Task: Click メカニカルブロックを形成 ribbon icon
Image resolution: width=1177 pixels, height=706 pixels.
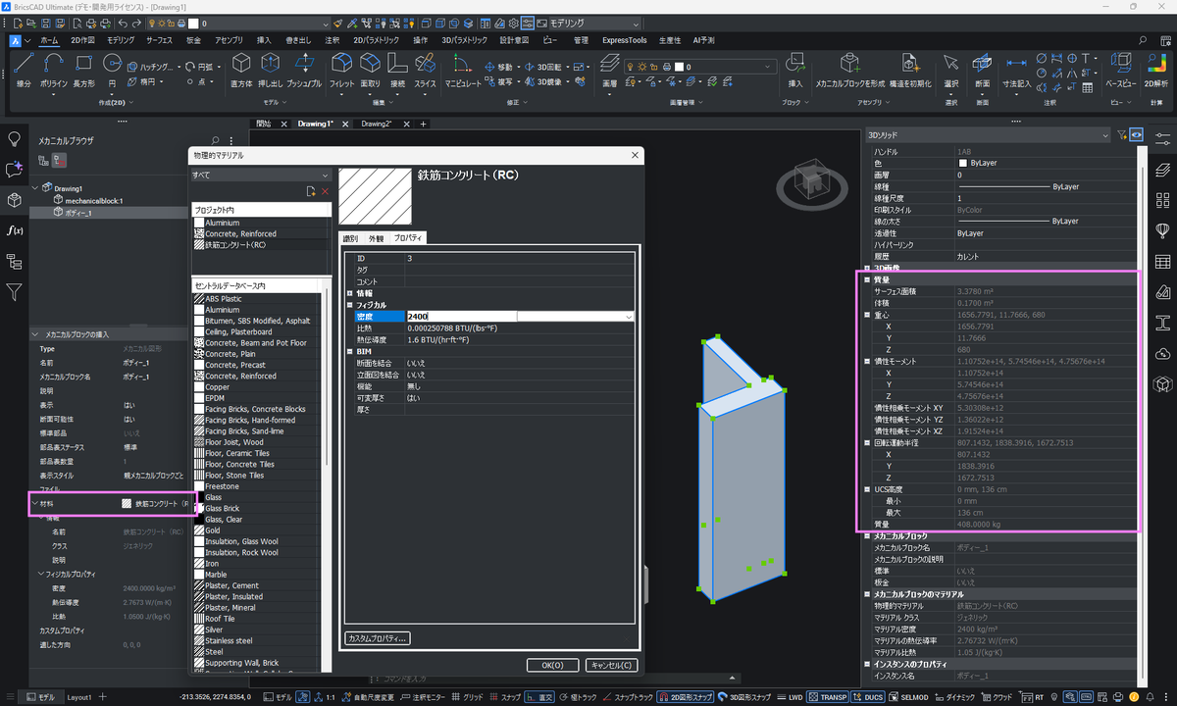Action: click(x=850, y=71)
